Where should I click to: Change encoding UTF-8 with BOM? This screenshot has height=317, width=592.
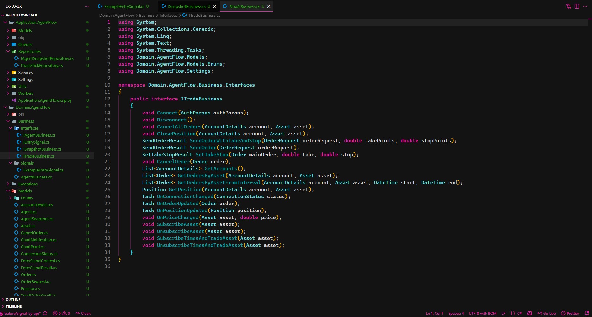coord(482,313)
